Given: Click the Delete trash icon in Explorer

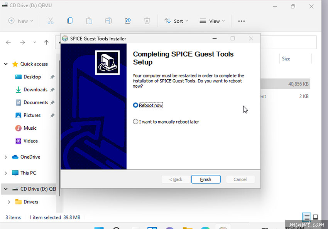Looking at the screenshot, I should pos(147,21).
